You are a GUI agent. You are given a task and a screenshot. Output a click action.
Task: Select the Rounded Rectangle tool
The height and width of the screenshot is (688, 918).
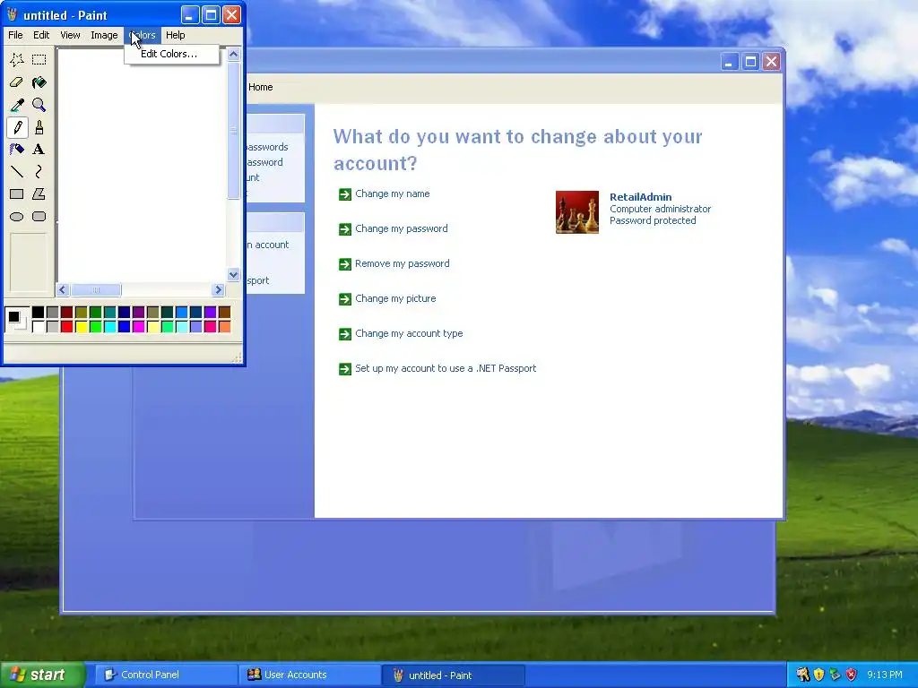39,217
